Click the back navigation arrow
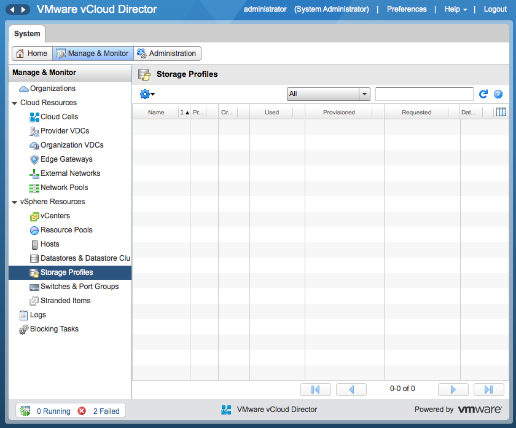The height and width of the screenshot is (428, 516). coord(12,10)
